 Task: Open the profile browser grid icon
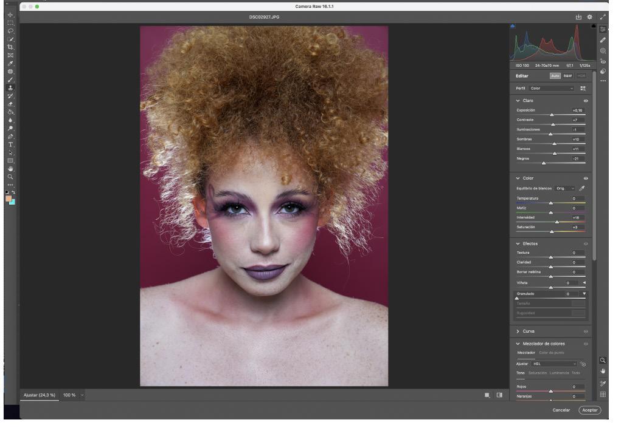click(x=583, y=89)
